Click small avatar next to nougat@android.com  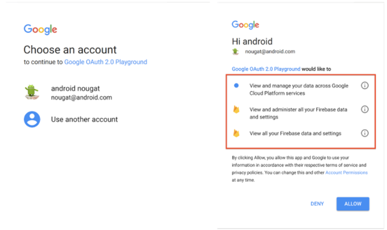(x=235, y=52)
